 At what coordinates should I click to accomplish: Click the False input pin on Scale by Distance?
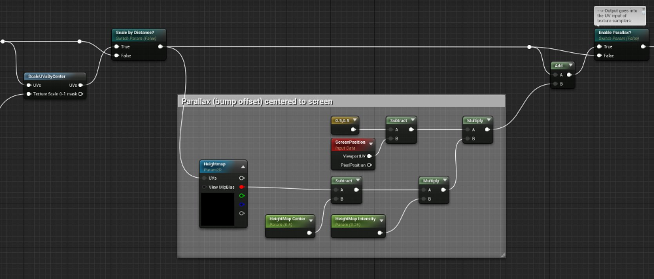116,56
